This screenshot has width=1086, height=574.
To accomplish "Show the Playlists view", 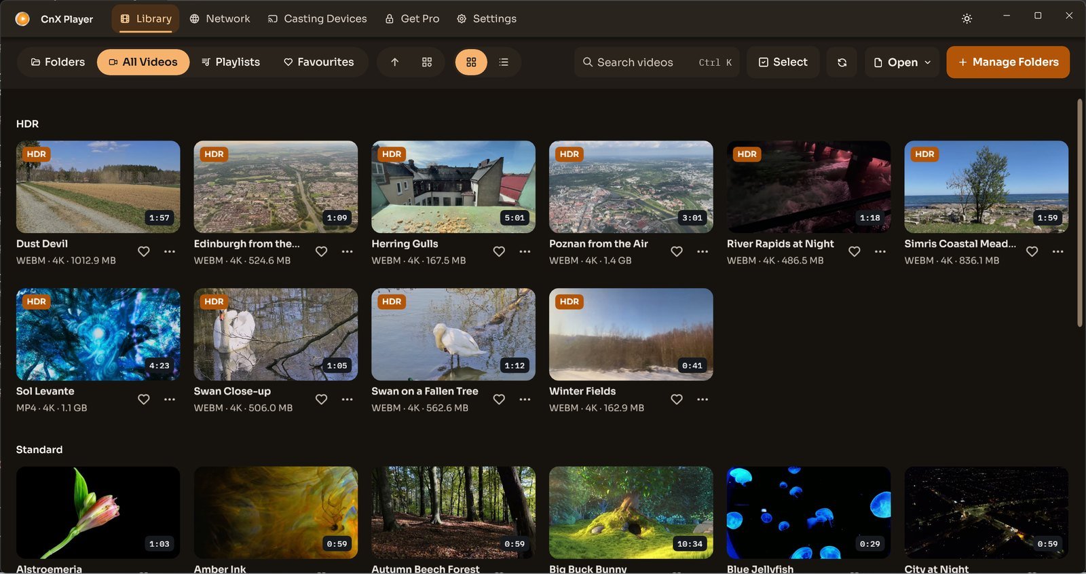I will point(231,62).
